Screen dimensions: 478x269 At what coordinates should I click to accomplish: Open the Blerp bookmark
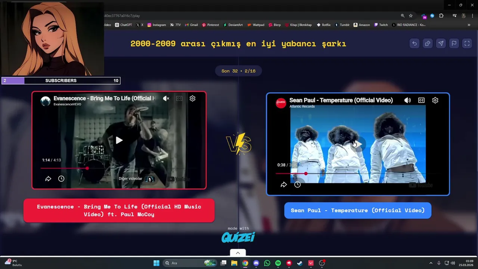pos(274,25)
